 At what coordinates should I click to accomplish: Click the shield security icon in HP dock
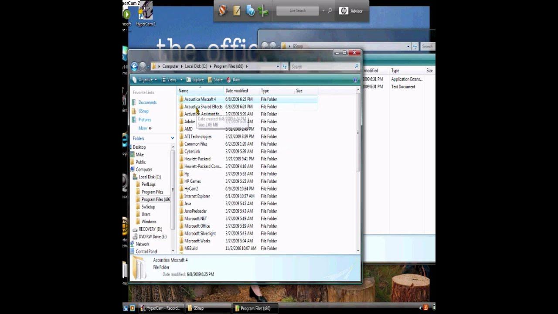223,11
